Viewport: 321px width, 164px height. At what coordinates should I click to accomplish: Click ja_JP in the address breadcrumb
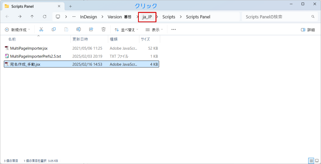[x=147, y=17]
